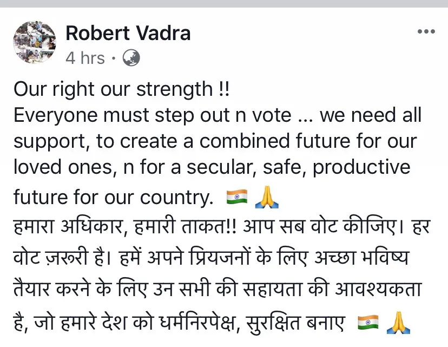Screen dimensions: 448x347
Task: Click the text 'Everyone must step out n vote'
Action: pos(153,115)
